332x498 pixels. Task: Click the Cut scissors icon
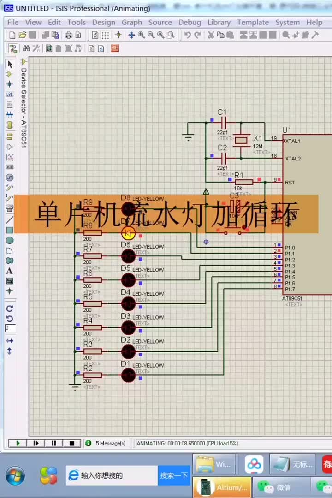pos(211,35)
